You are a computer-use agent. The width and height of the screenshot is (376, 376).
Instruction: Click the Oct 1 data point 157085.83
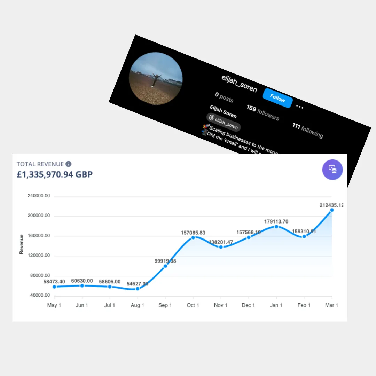(x=193, y=237)
